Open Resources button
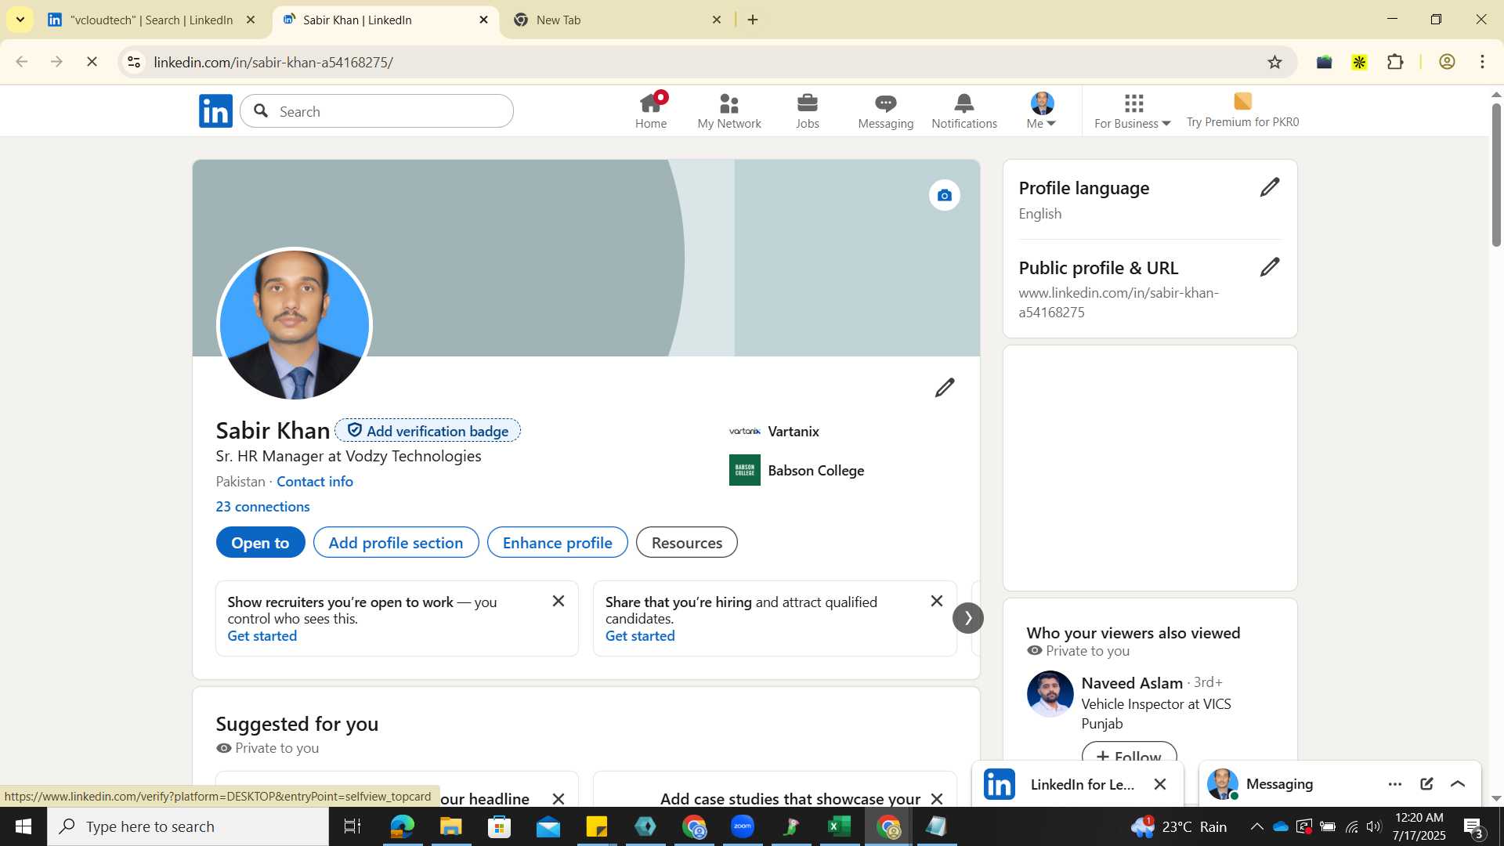 click(x=687, y=543)
